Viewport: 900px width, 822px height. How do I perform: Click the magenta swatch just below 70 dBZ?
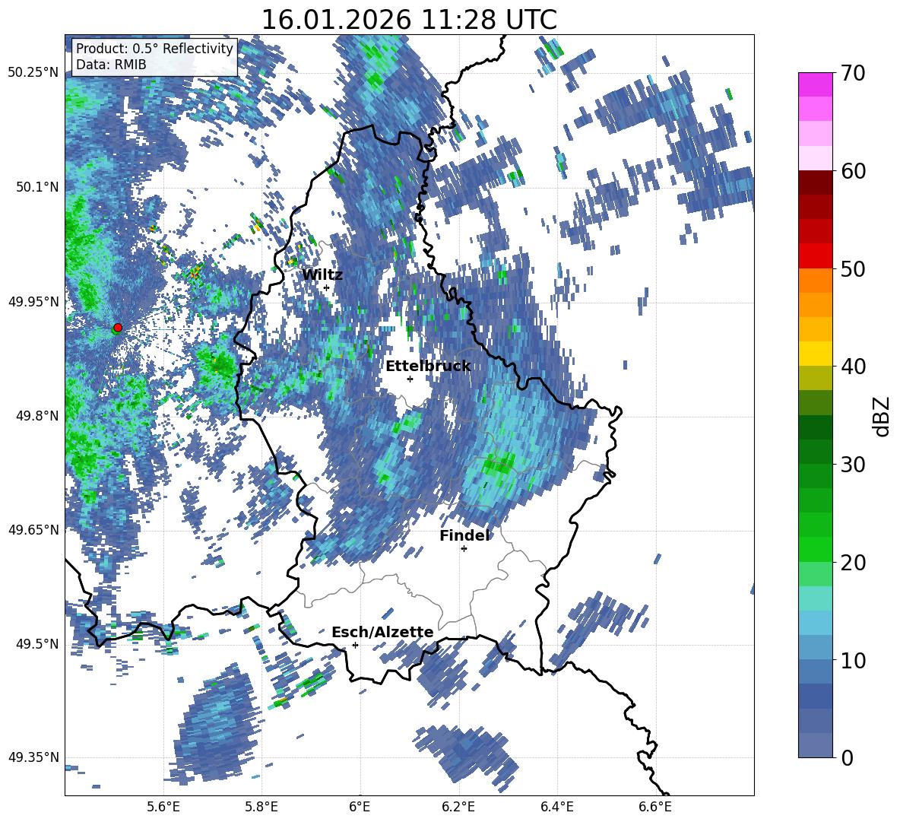tap(815, 84)
